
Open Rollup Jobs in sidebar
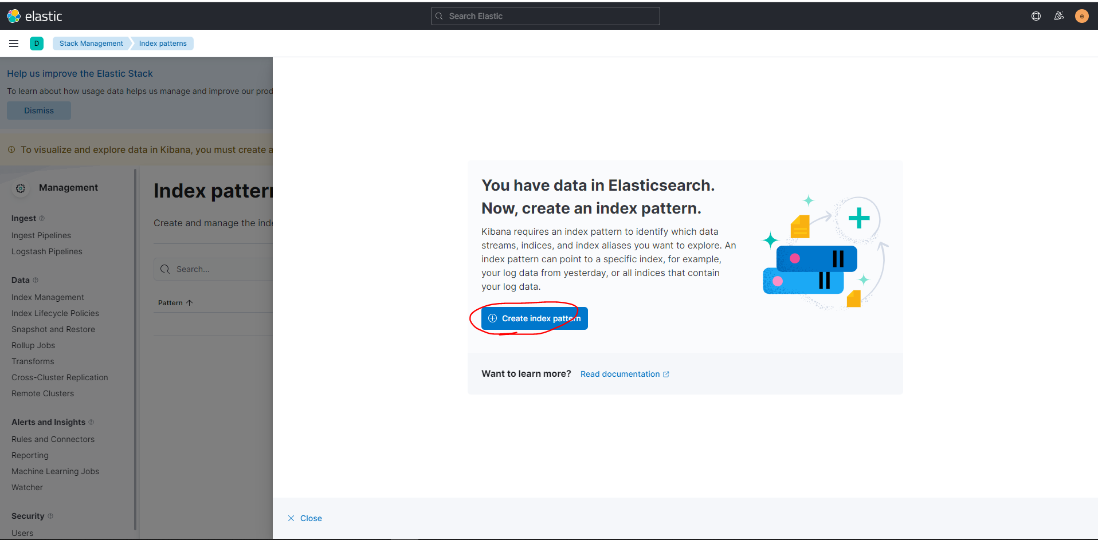pos(33,345)
